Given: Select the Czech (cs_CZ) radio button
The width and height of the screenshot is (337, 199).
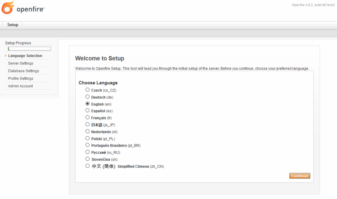Looking at the screenshot, I should [x=88, y=89].
